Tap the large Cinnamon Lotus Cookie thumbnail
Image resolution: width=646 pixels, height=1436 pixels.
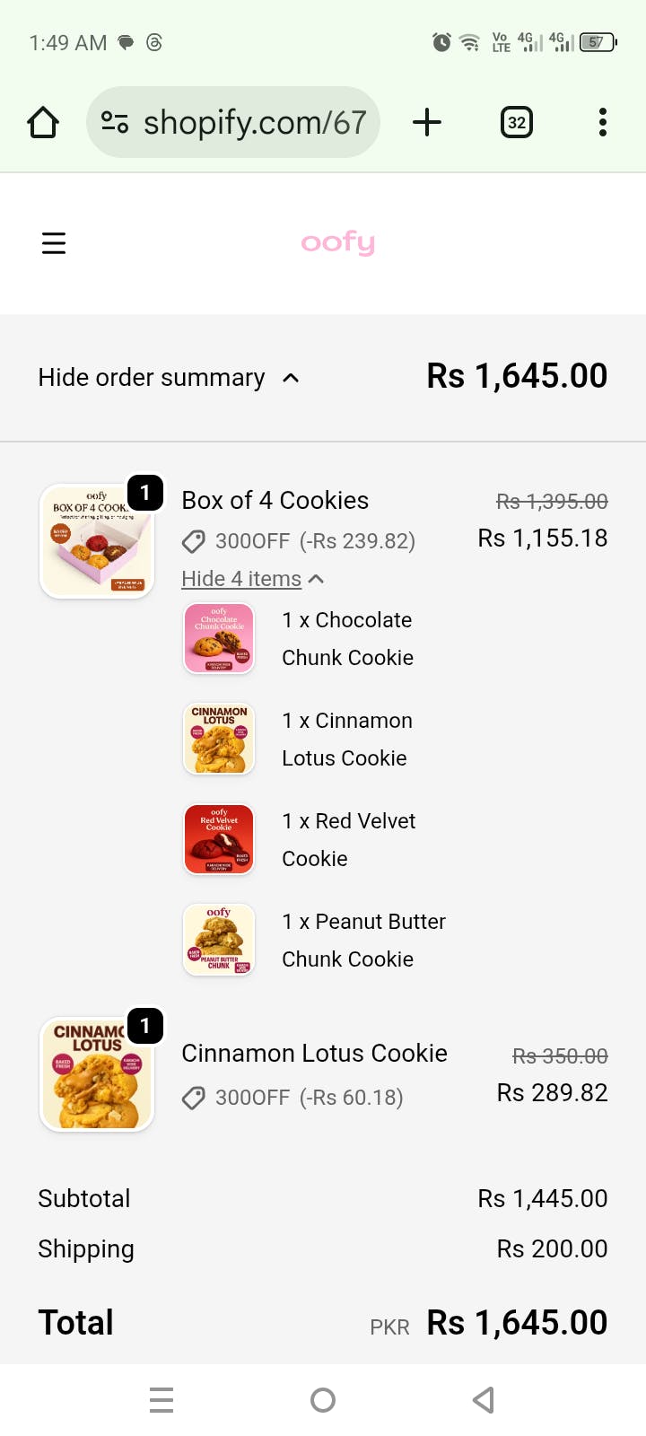point(97,1074)
